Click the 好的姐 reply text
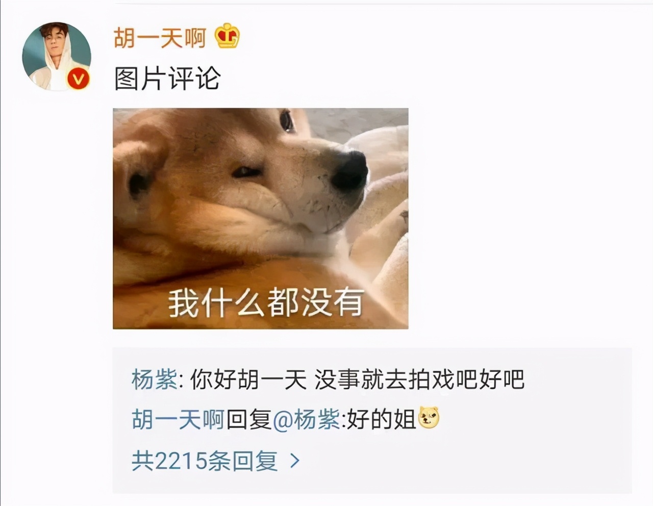 click(382, 420)
